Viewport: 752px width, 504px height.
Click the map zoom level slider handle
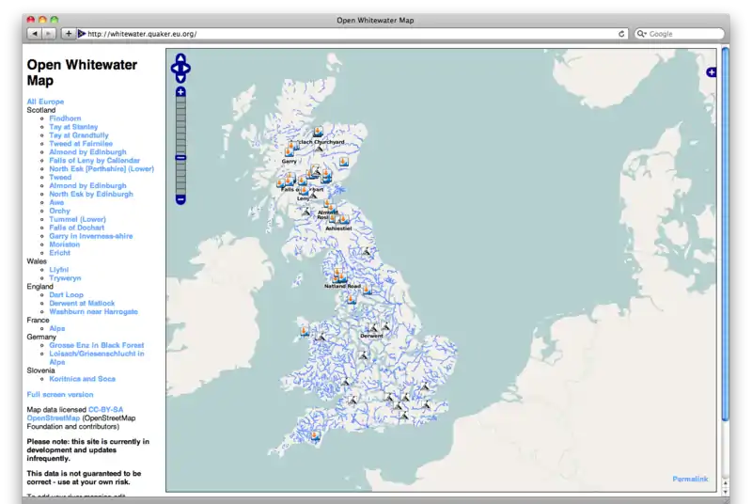pyautogui.click(x=180, y=157)
